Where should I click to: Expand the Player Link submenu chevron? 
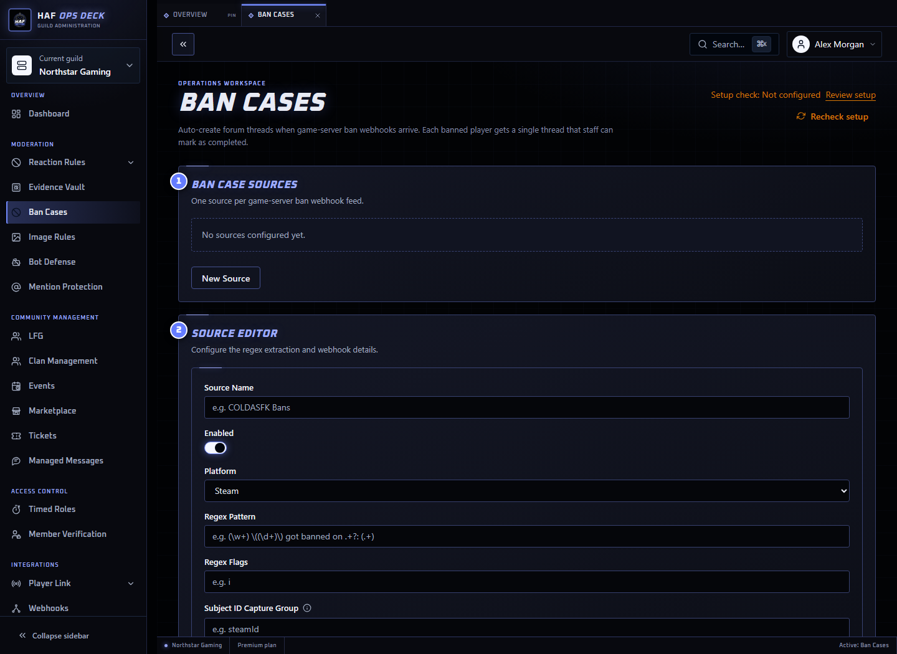coord(131,584)
